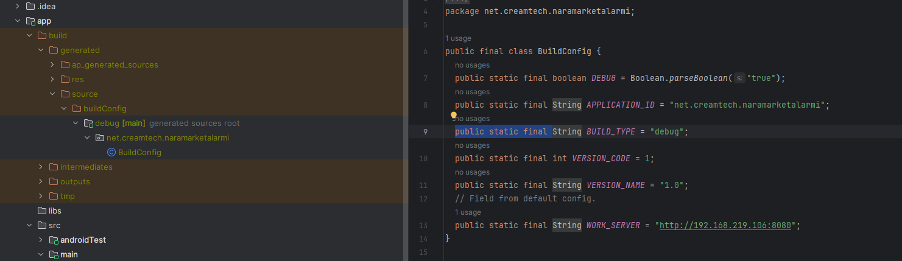Expand the ap_generated_sources folder chevron
The image size is (902, 261).
click(x=52, y=64)
